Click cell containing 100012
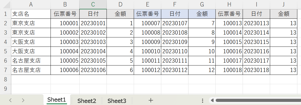 tap(147, 70)
